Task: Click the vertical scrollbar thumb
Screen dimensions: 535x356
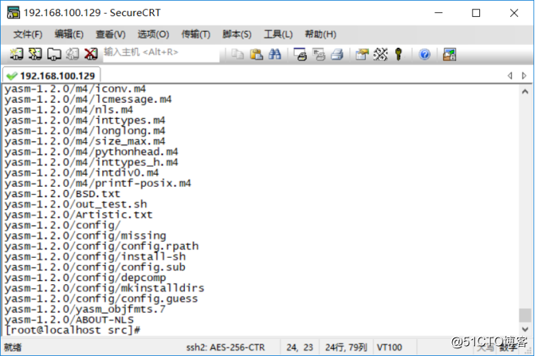Action: click(525, 315)
